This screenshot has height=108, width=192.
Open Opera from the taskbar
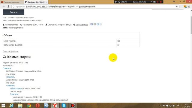38,105
